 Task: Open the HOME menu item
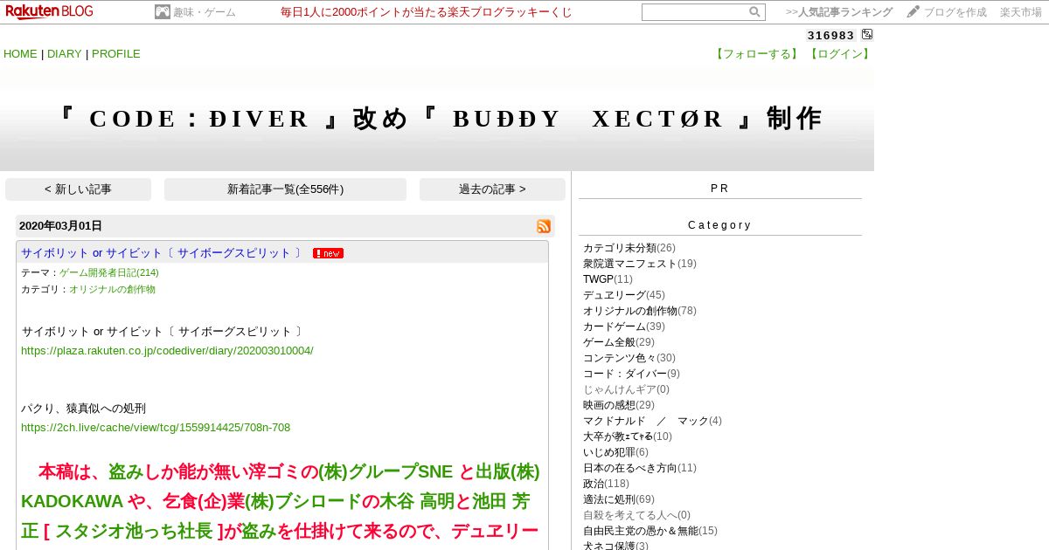point(20,54)
